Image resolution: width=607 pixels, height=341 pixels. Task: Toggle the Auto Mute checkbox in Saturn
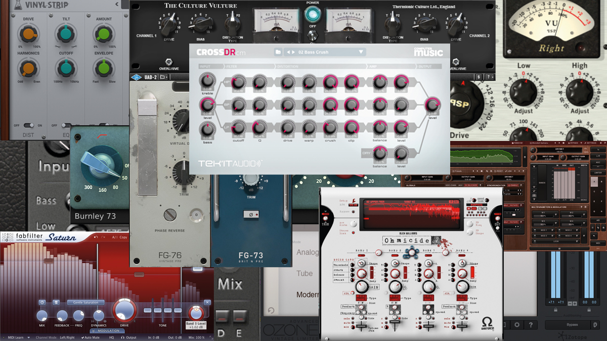(x=83, y=337)
